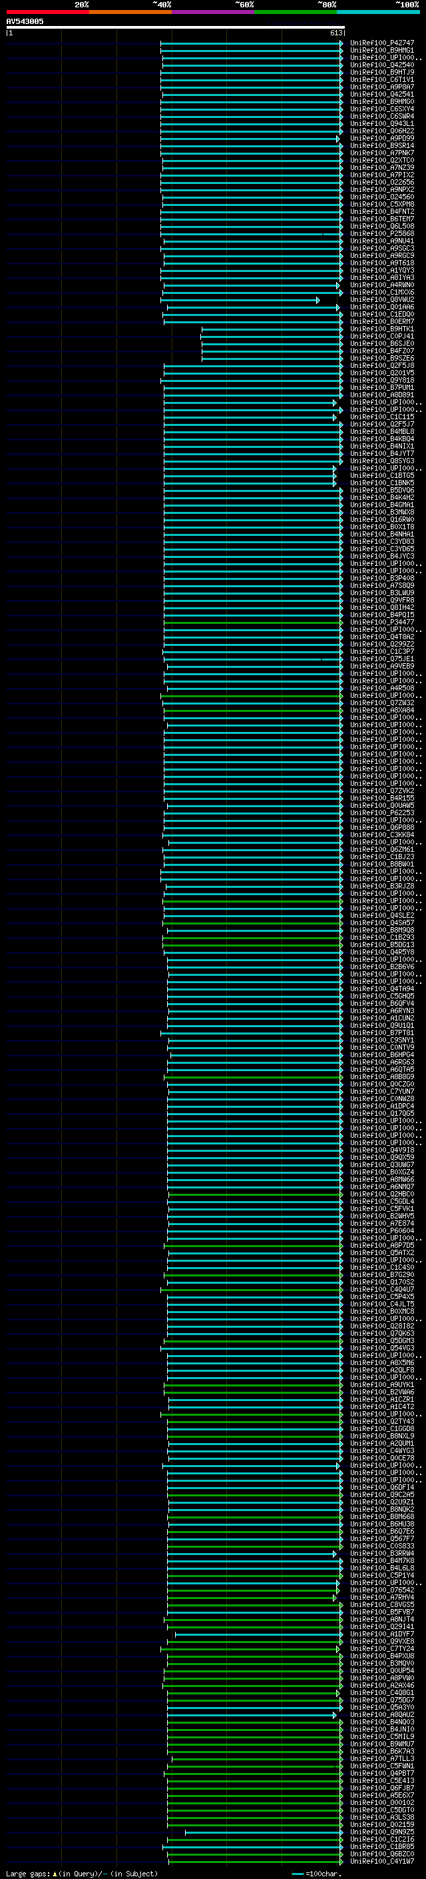426x1879 pixels.
Task: Click hit label UniRef100_A4RUN0
Action: [x=382, y=285]
